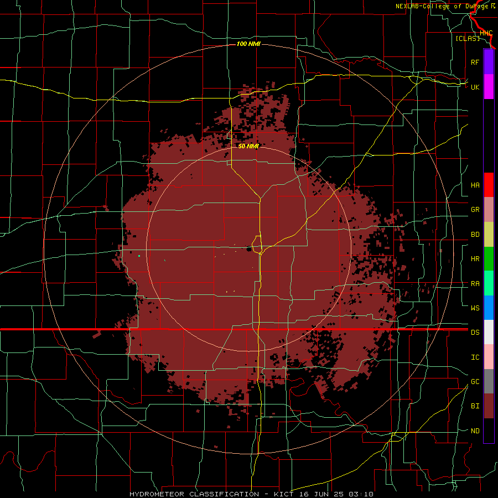
Task: Click the HYDROMETEOR CLASSIFICATION caption text
Action: 194,494
